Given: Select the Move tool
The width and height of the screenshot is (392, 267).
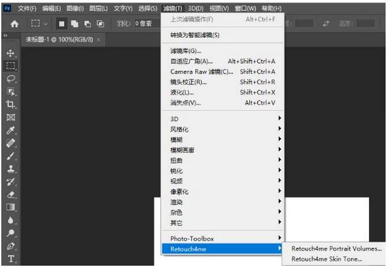Looking at the screenshot, I should [11, 53].
